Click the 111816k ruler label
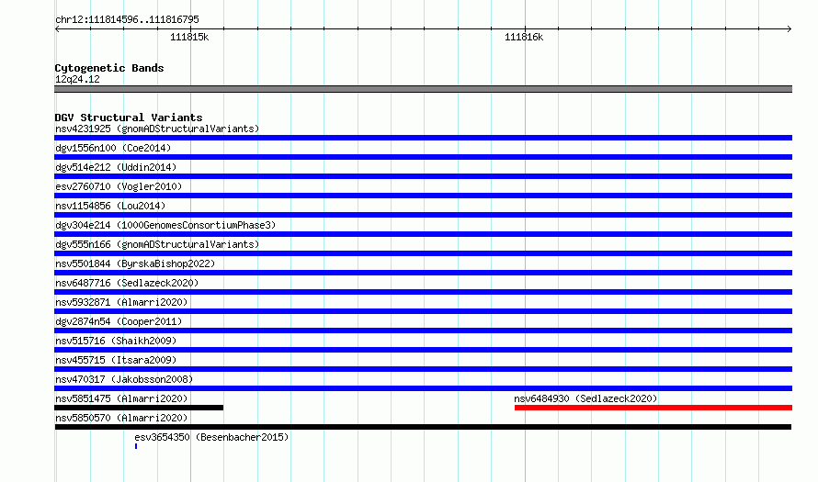The width and height of the screenshot is (818, 482). pyautogui.click(x=524, y=37)
